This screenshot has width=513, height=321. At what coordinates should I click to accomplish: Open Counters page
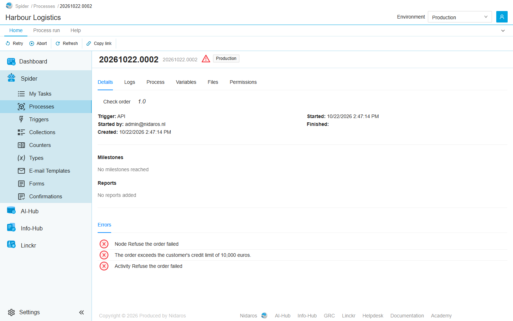(x=46, y=145)
